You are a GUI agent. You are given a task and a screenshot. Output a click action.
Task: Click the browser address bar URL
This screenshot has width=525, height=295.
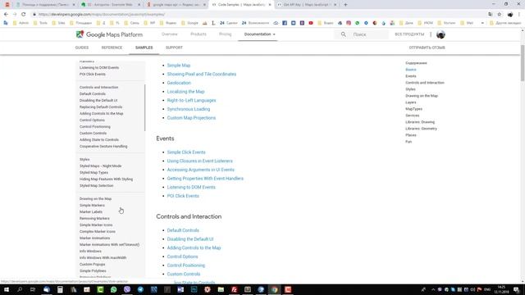pos(102,15)
